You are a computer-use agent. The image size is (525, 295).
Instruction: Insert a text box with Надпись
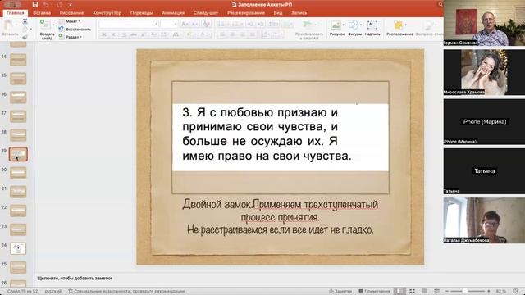pos(372,29)
